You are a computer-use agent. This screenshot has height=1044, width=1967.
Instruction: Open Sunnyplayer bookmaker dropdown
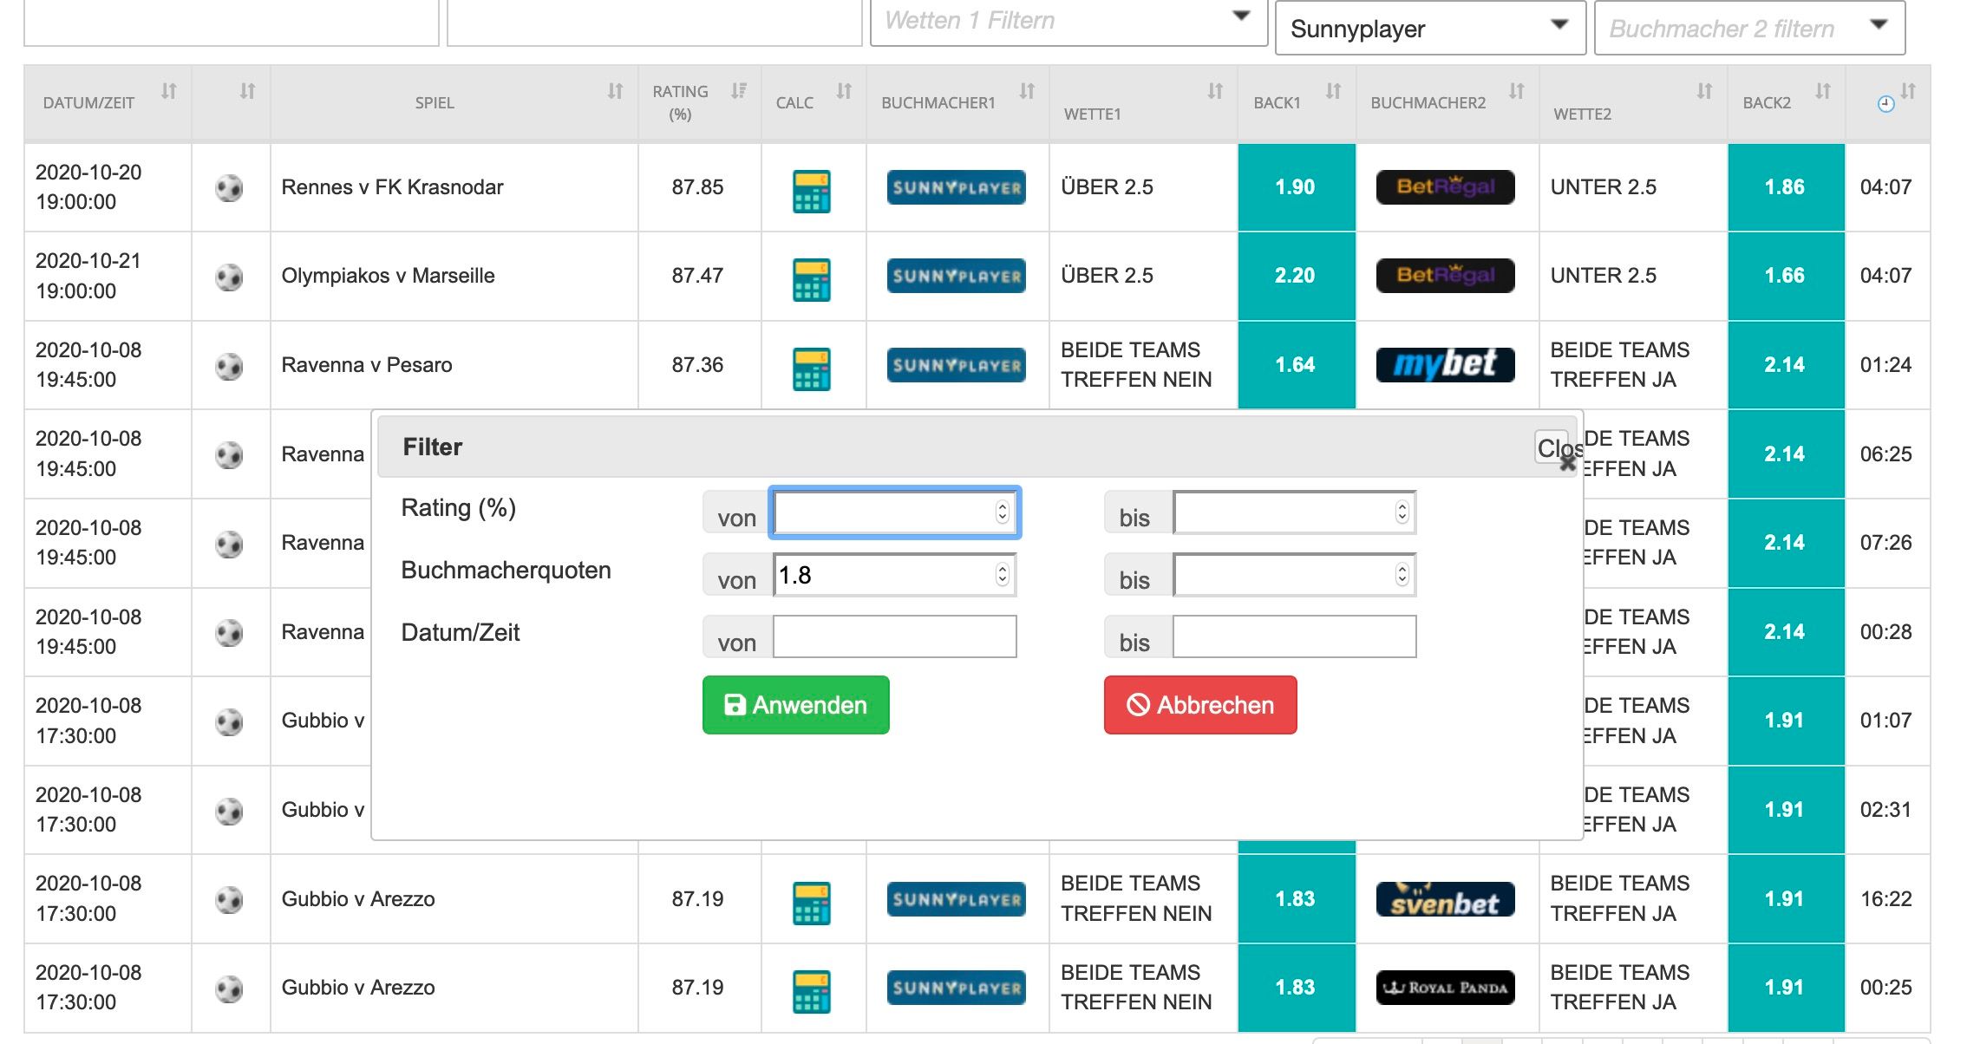tap(1430, 29)
